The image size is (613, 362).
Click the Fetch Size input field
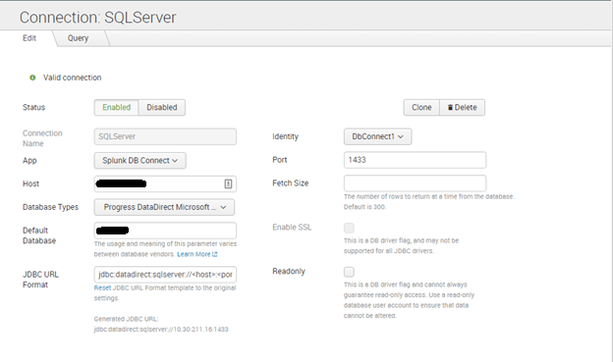click(415, 183)
